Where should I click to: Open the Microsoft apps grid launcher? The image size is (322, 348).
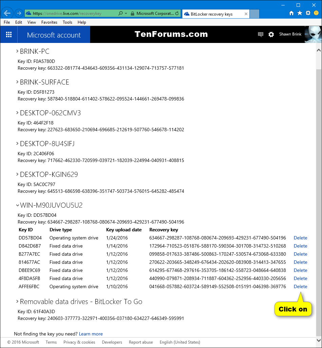(9, 34)
